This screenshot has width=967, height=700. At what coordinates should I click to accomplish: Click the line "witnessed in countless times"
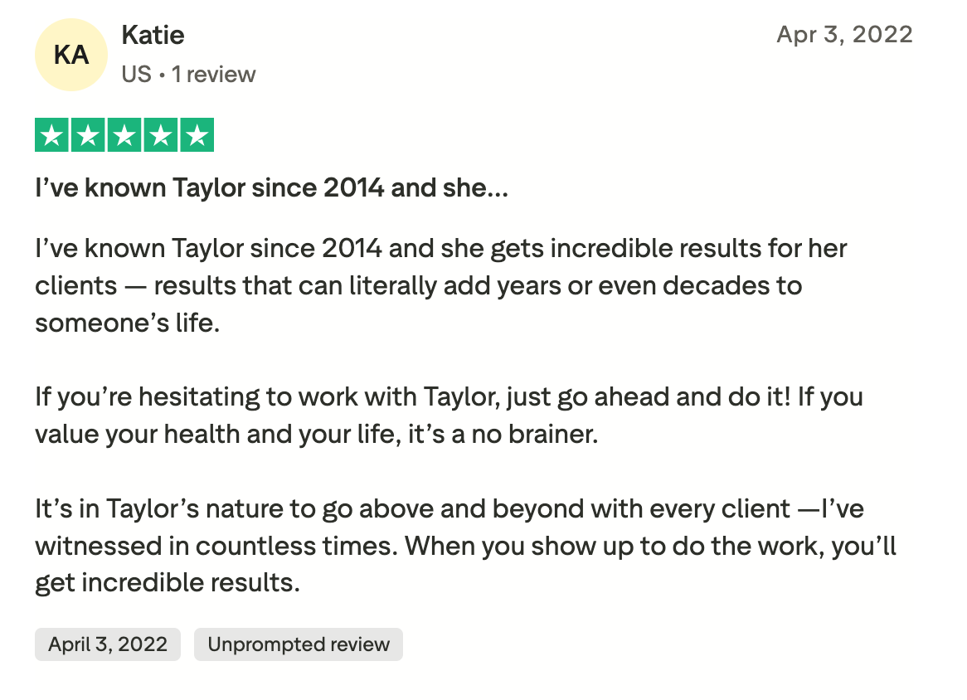point(465,546)
